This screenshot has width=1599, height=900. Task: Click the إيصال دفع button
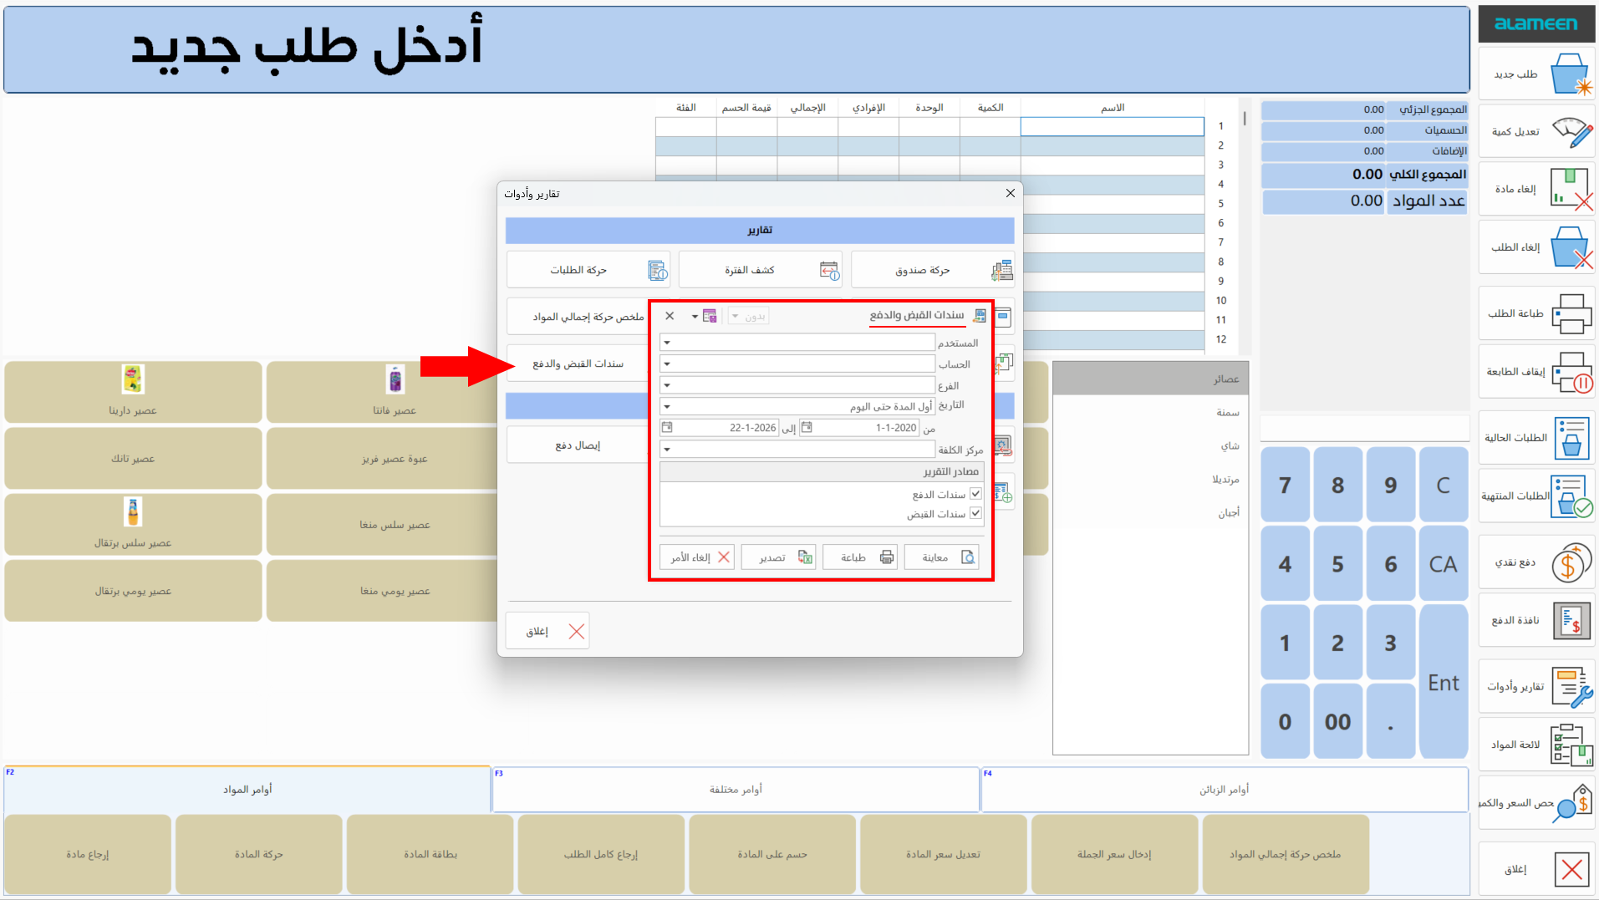pos(578,445)
